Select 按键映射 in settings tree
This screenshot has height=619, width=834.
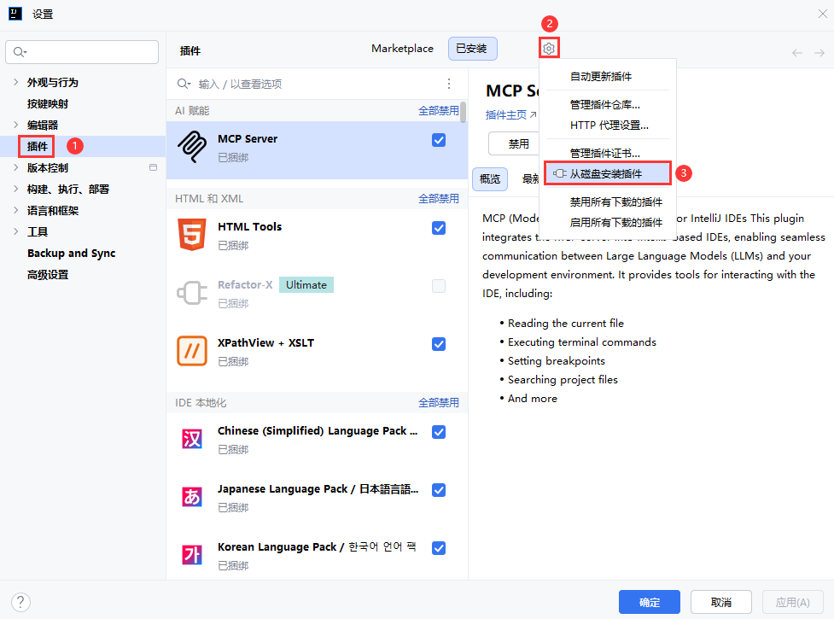pyautogui.click(x=48, y=103)
